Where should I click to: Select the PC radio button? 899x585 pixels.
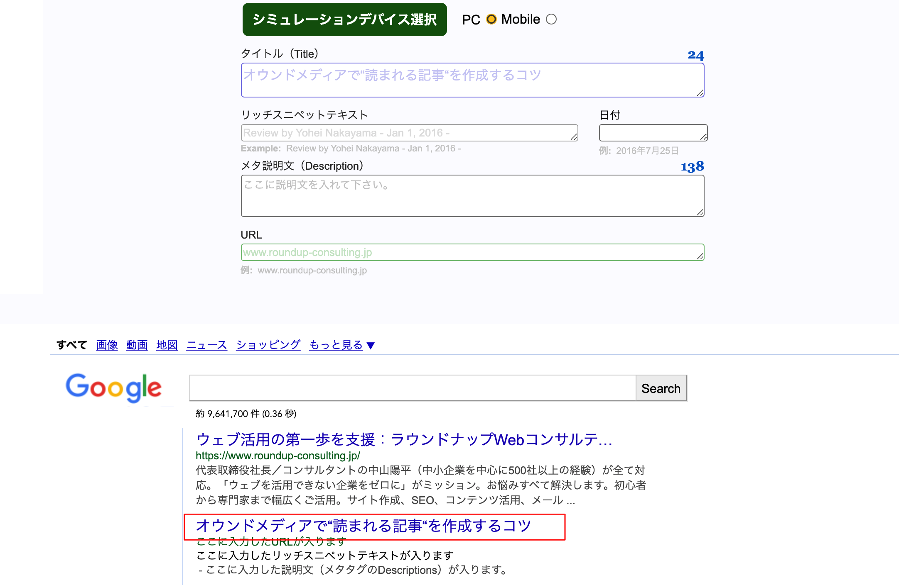(x=491, y=19)
